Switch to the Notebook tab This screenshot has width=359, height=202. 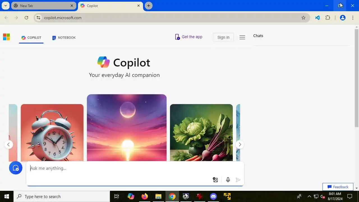coord(64,38)
